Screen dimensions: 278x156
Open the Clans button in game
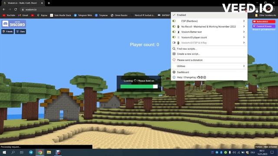[x=20, y=32]
